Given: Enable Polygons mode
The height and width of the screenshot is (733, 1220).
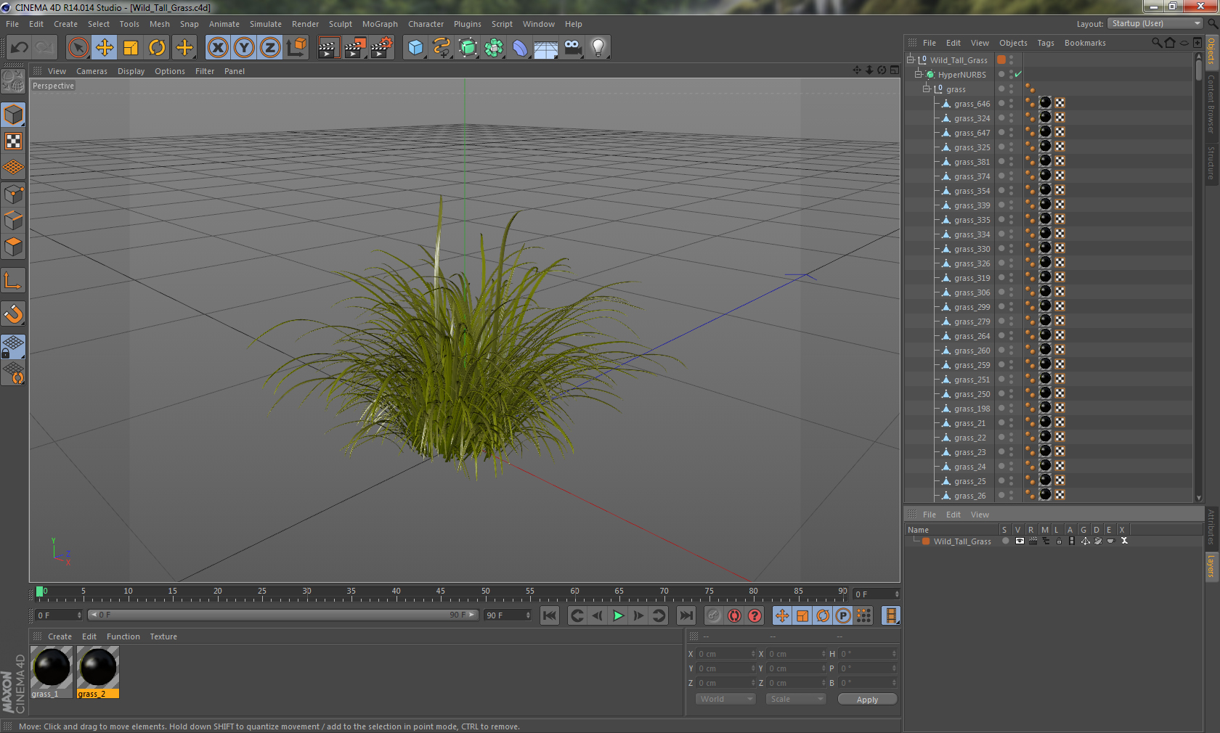Looking at the screenshot, I should (13, 247).
